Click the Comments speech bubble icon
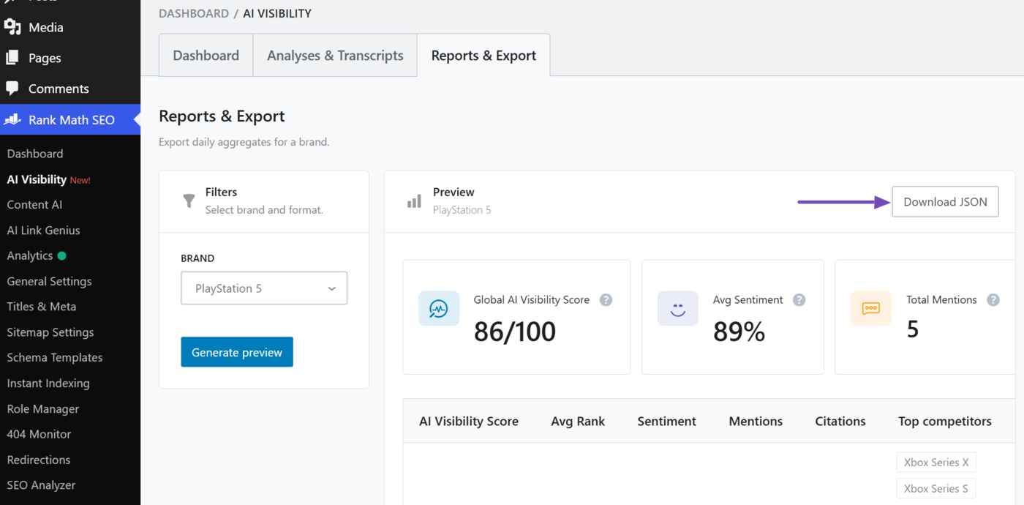Viewport: 1024px width, 505px height. point(12,89)
